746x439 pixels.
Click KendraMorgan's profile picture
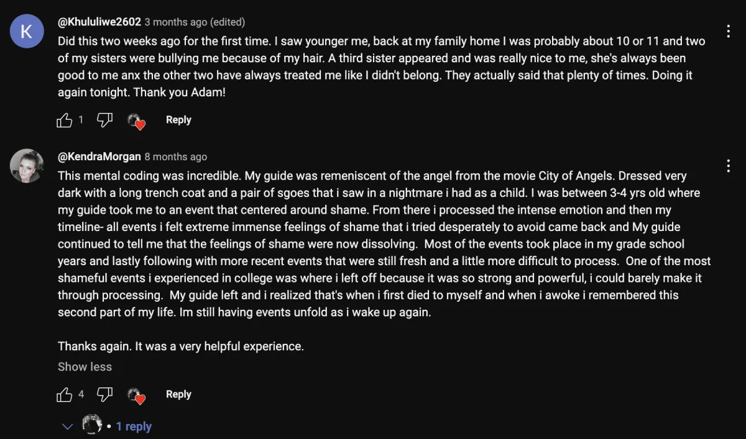27,166
